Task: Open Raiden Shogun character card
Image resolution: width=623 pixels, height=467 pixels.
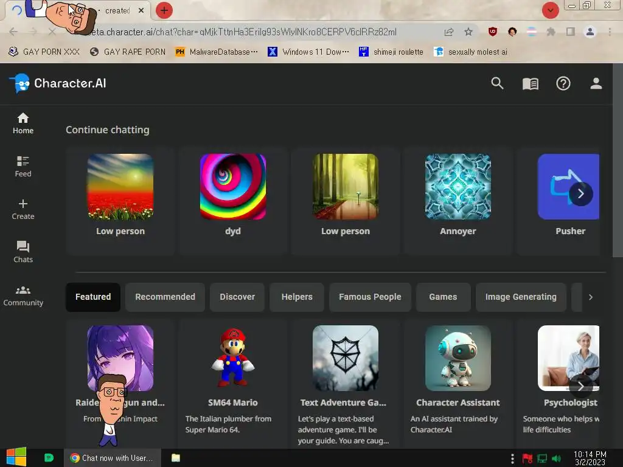Action: pos(120,383)
